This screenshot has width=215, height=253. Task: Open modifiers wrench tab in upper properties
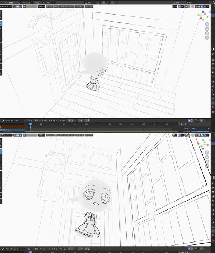click(x=213, y=86)
